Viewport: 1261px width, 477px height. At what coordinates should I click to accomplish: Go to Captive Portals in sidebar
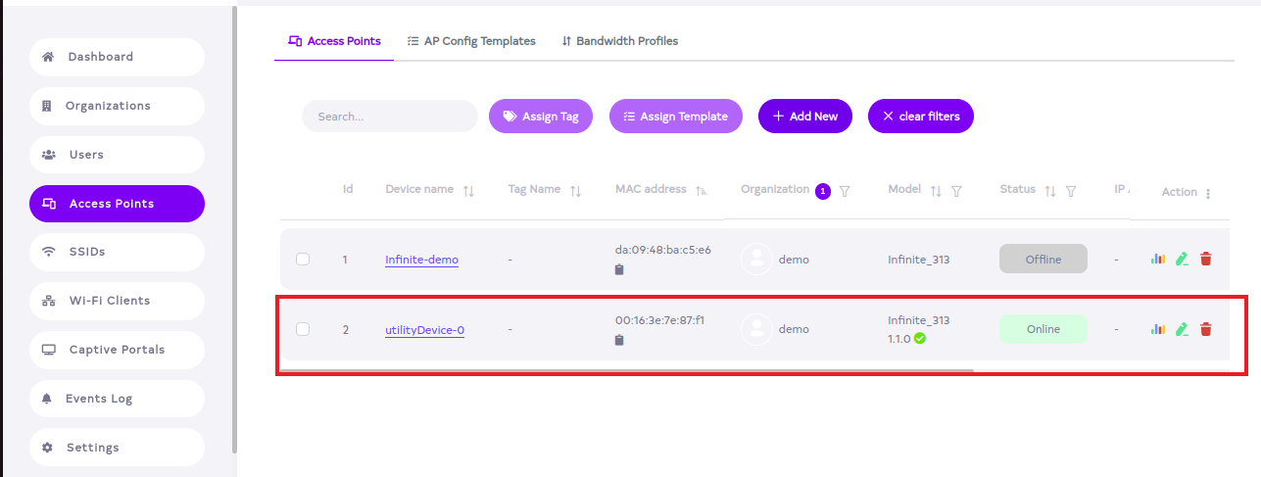(117, 350)
